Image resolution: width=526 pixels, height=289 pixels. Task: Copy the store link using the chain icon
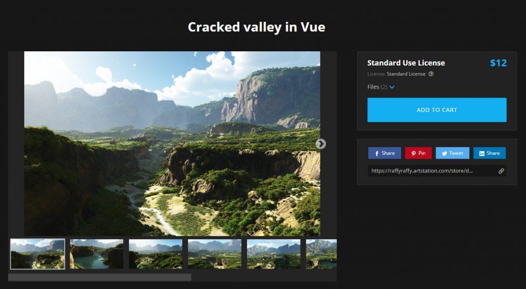501,171
